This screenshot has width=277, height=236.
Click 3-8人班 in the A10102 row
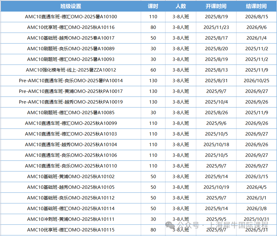click(181, 177)
